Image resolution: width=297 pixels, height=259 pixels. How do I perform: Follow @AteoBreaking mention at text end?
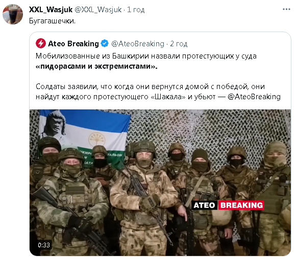coord(254,97)
